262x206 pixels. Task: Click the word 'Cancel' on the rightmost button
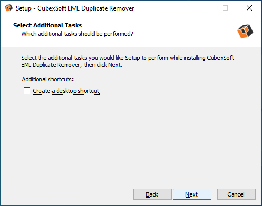click(x=236, y=194)
